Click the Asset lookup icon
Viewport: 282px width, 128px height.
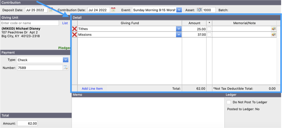pyautogui.click(x=199, y=10)
